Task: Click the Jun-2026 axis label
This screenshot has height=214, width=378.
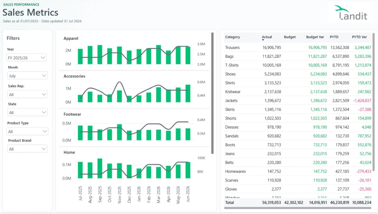Action: 188,194
